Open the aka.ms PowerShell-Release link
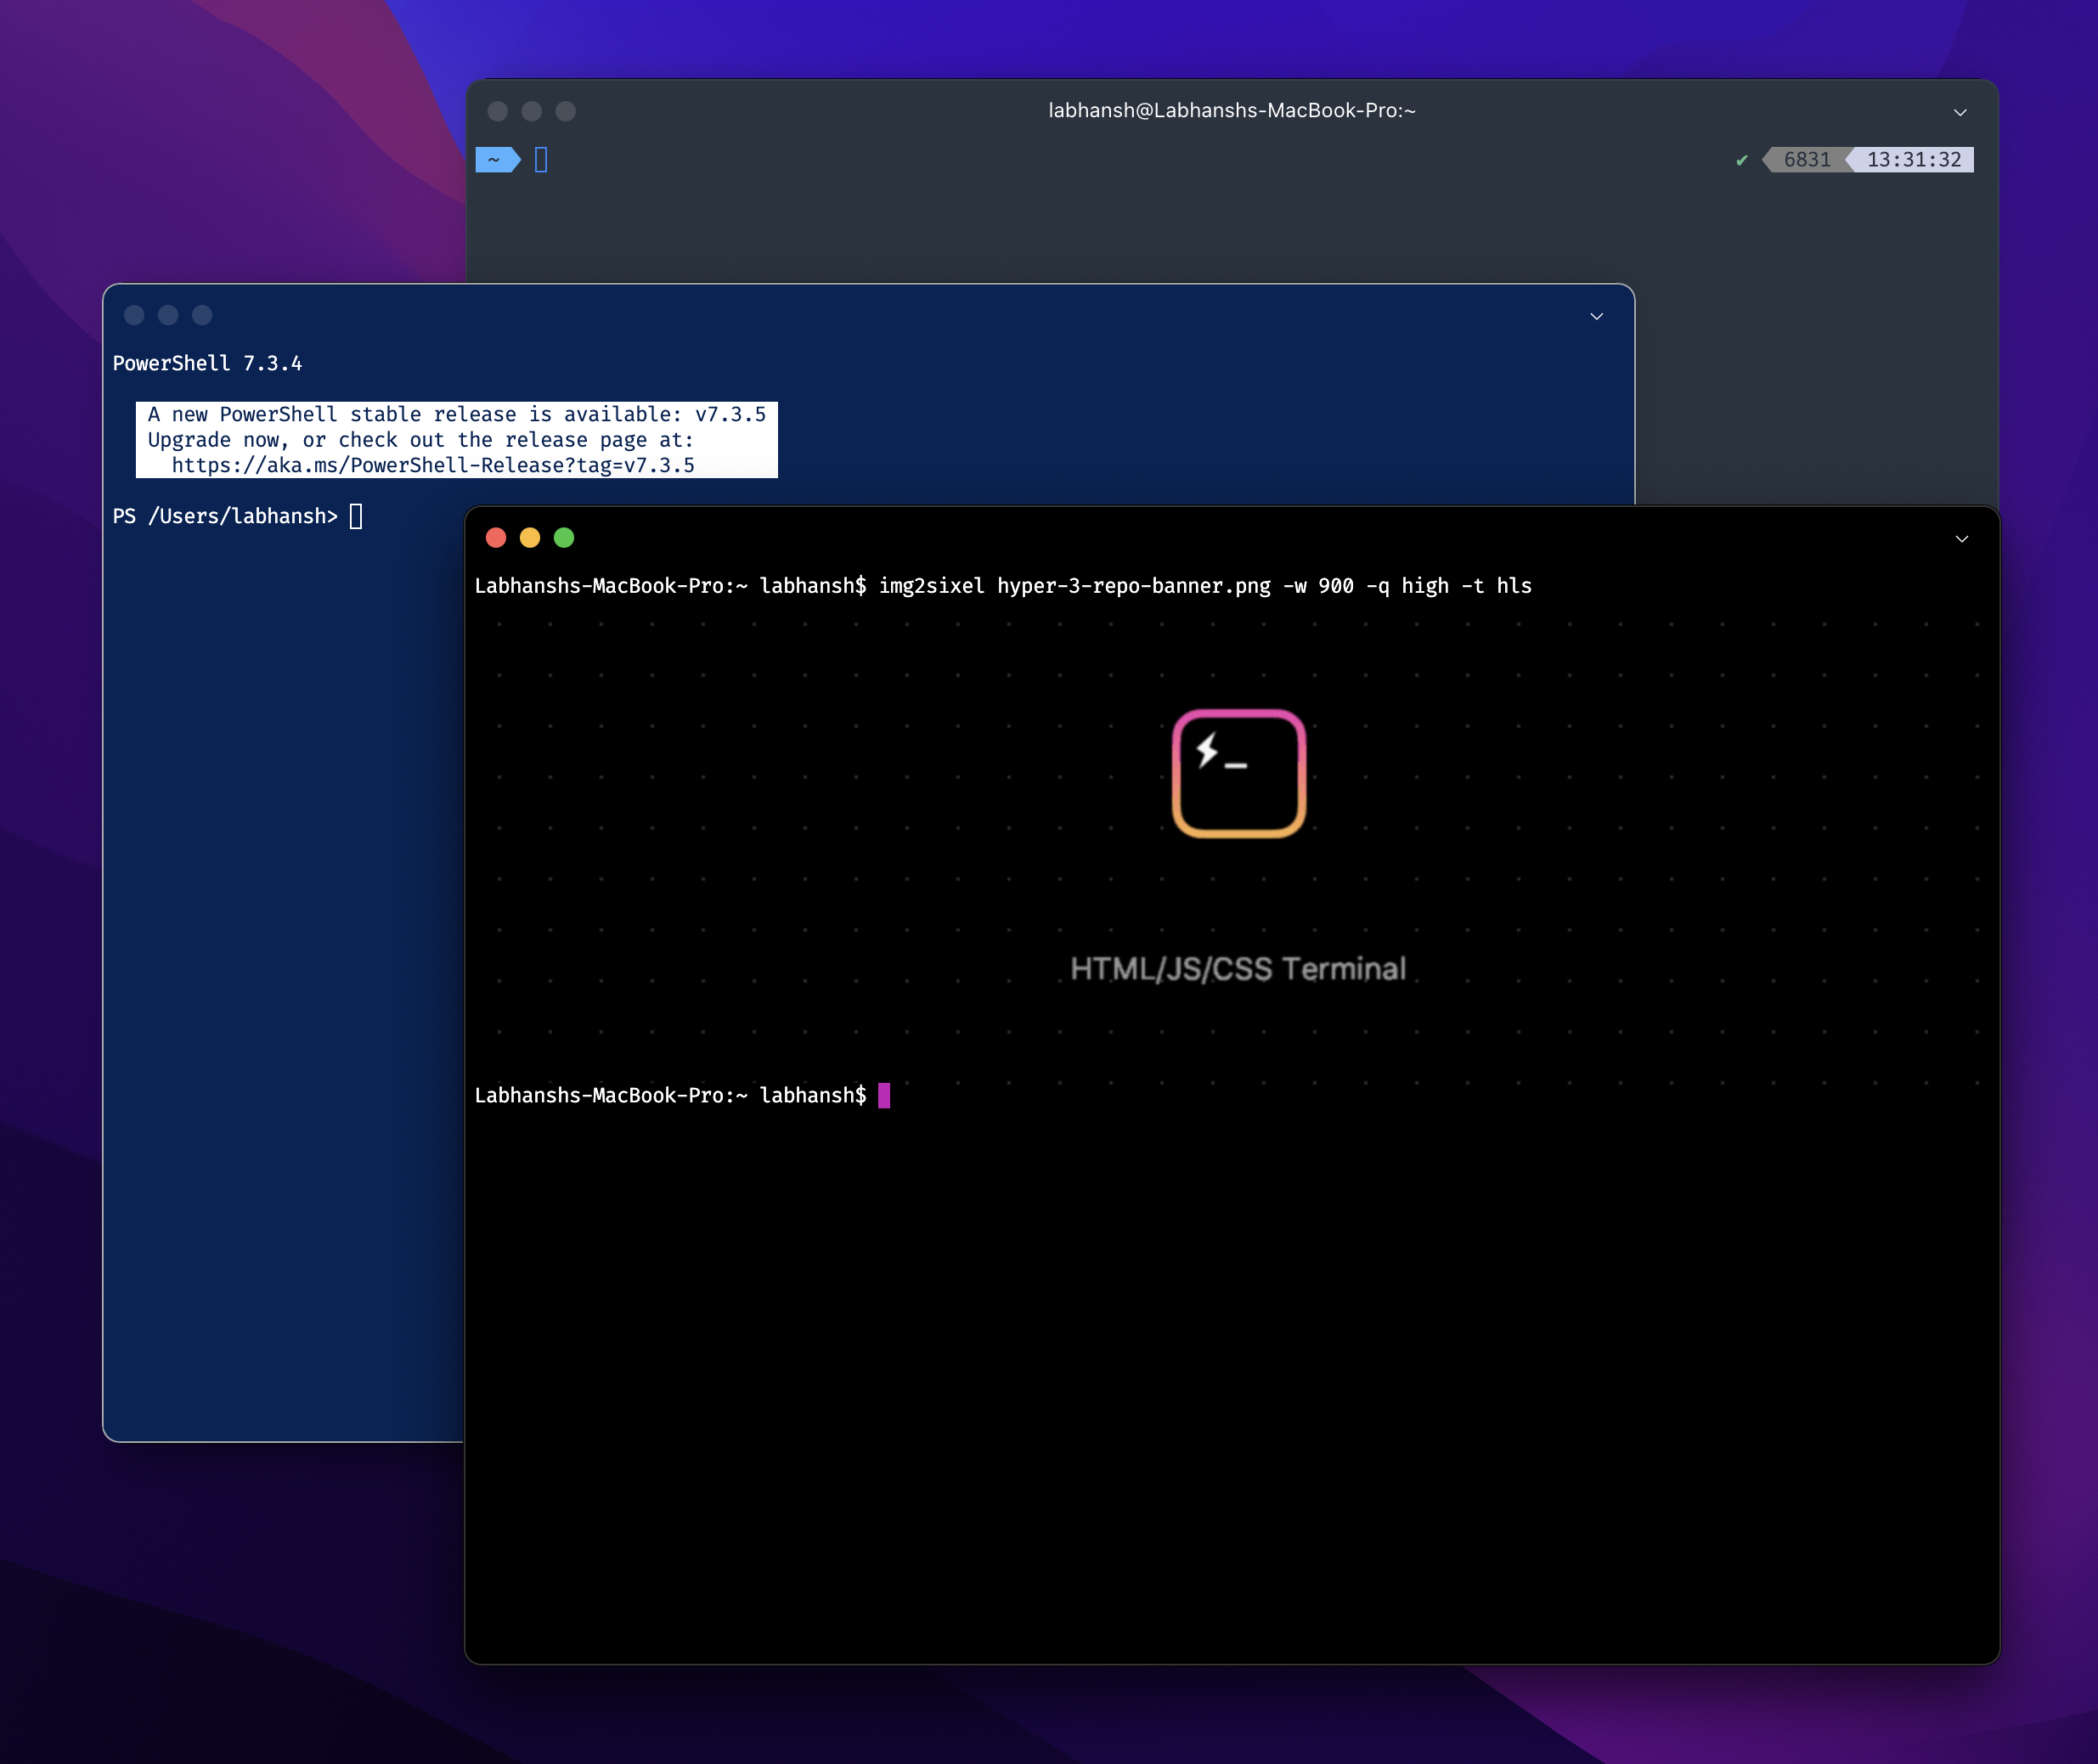Viewport: 2098px width, 1764px height. pos(432,466)
